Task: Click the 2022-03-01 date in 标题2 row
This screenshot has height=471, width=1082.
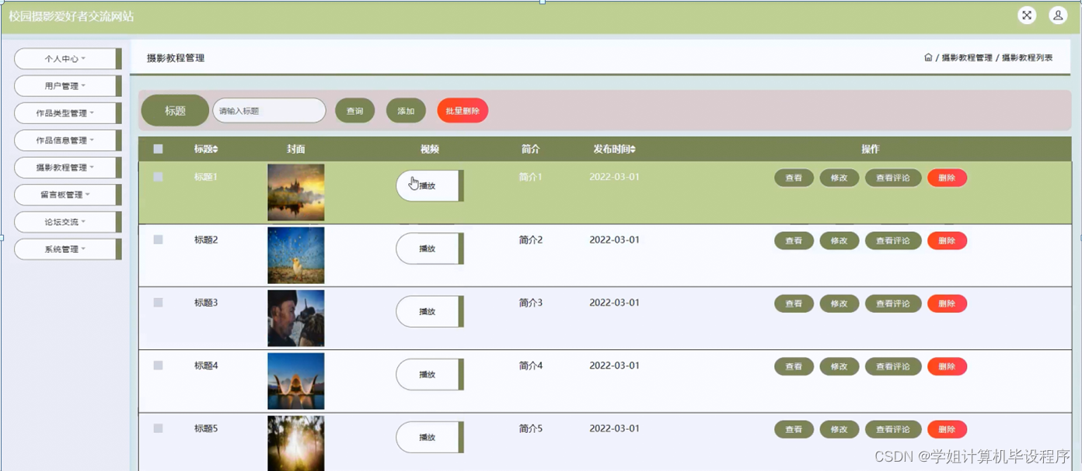Action: 614,240
